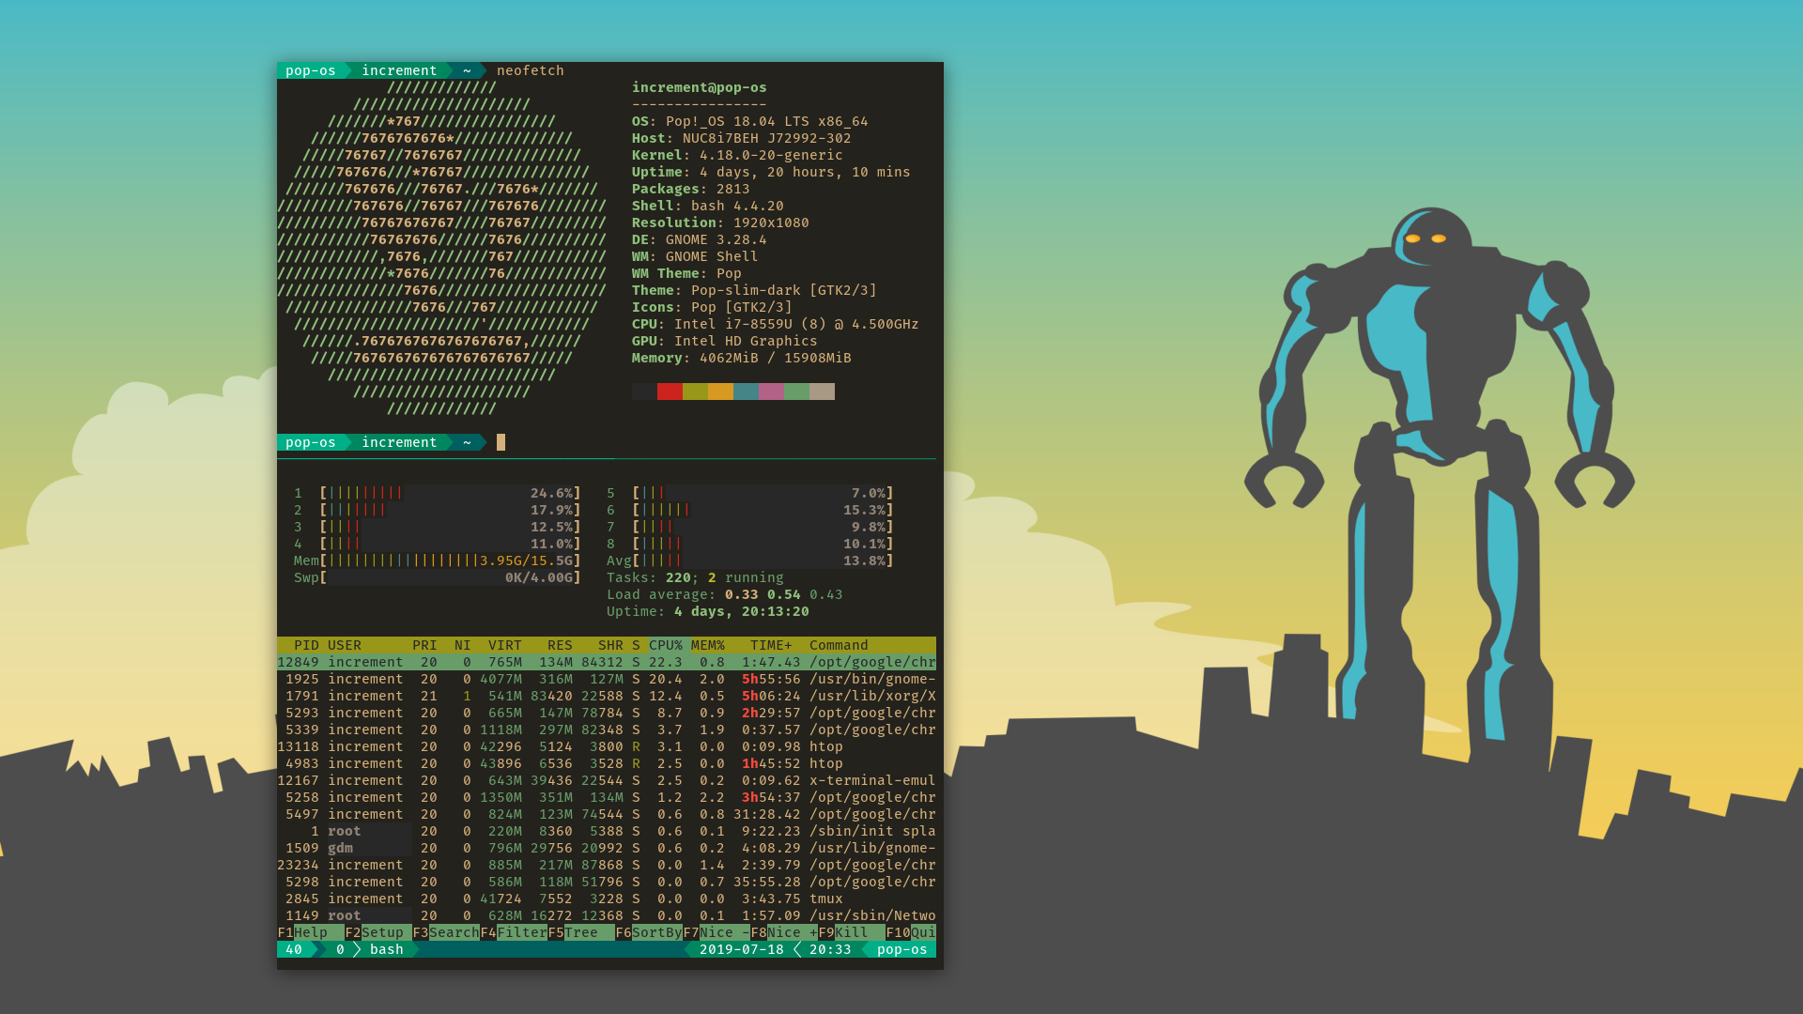Viewport: 1803px width, 1014px height.
Task: Click F9 Kill in htop footer
Action: click(x=851, y=932)
